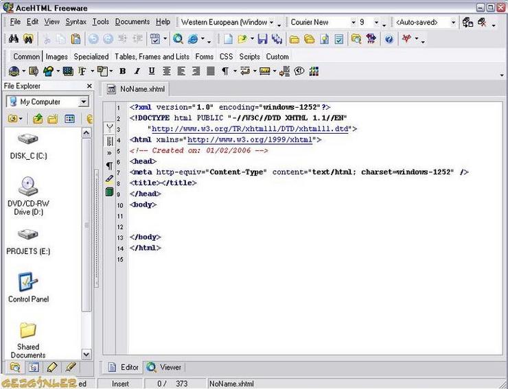Image resolution: width=508 pixels, height=389 pixels.
Task: Expand the open file dropdown arrow
Action: click(x=252, y=39)
